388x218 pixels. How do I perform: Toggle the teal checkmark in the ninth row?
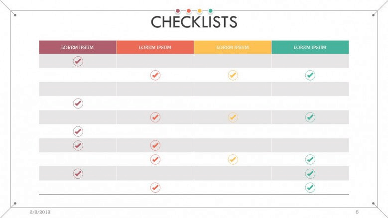tap(310, 174)
